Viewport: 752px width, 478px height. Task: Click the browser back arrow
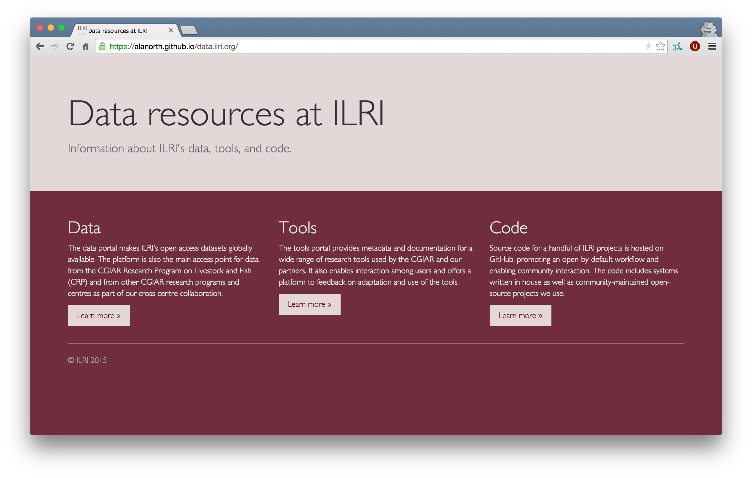40,46
